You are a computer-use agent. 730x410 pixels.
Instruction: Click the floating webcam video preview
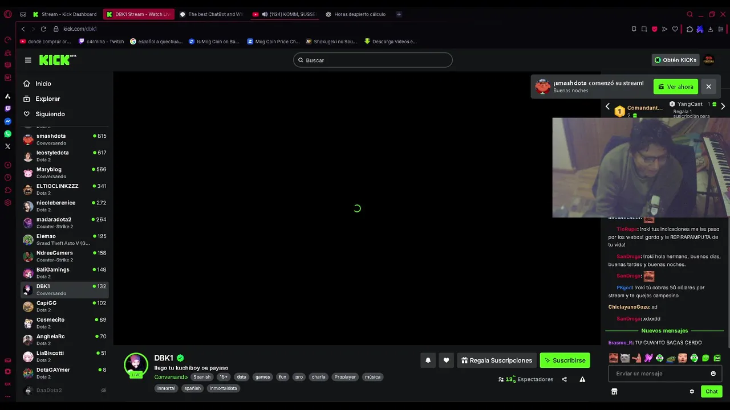pos(641,167)
